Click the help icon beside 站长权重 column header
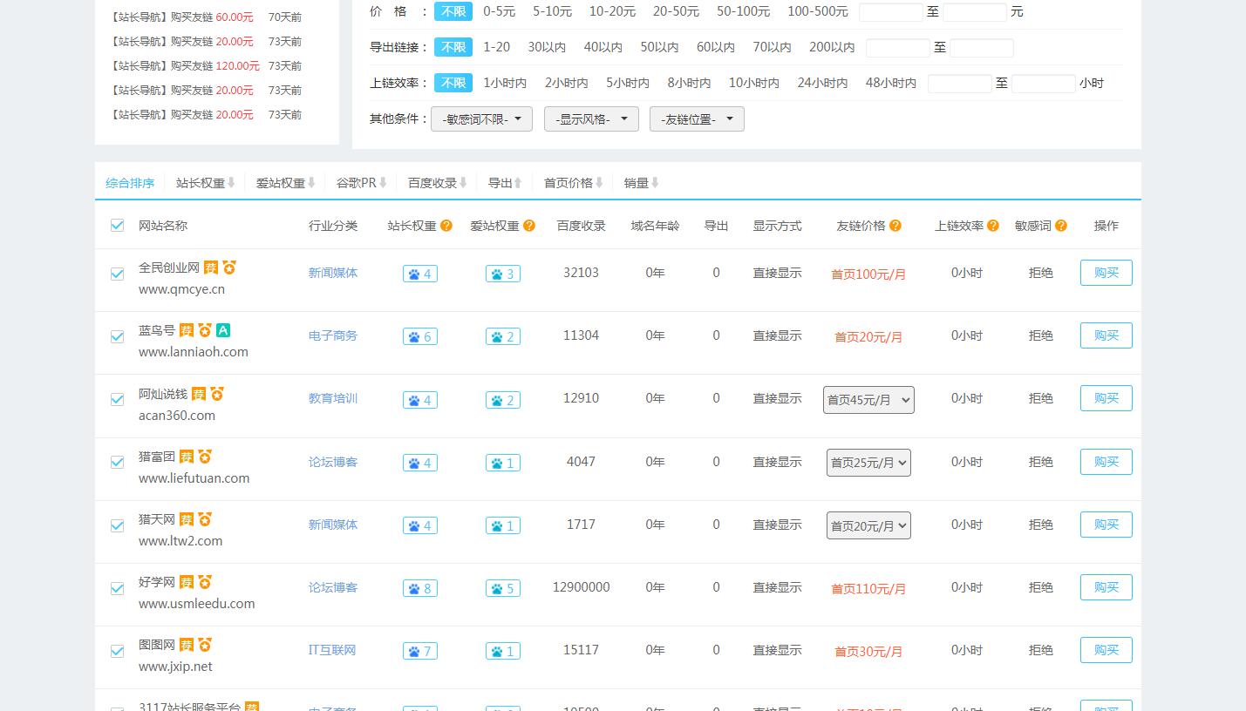This screenshot has height=711, width=1246. click(446, 226)
